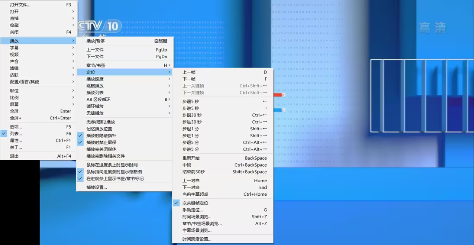Choose 退出 to quit the player
The image size is (474, 245).
coord(39,156)
